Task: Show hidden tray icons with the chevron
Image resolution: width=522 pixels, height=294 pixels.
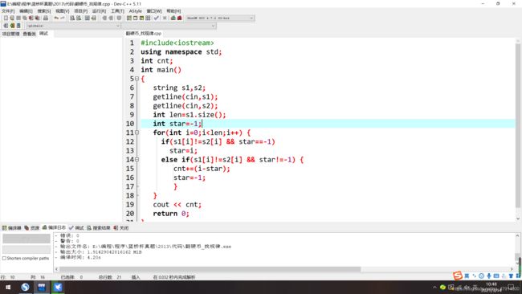Action: click(434, 287)
